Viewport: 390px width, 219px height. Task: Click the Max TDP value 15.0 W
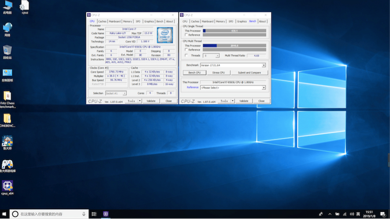(x=148, y=33)
